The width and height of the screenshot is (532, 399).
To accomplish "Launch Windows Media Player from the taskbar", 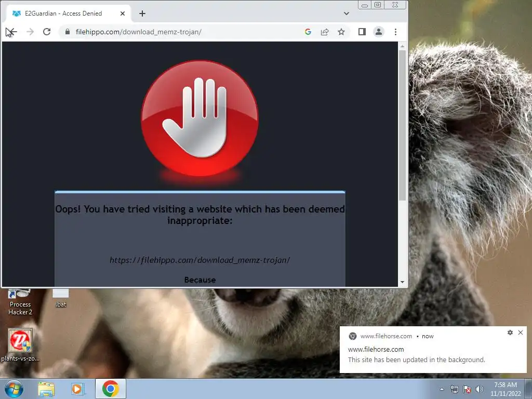I will click(x=78, y=389).
